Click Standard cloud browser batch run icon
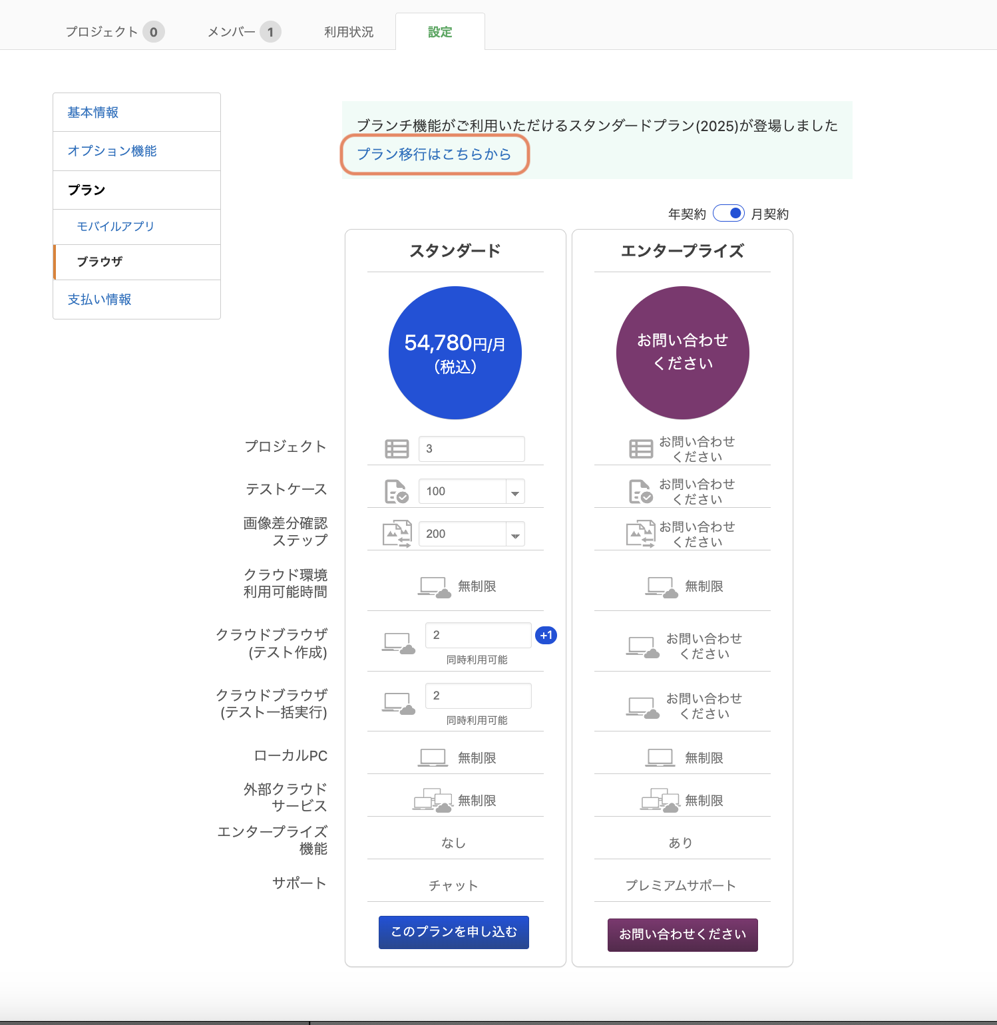The width and height of the screenshot is (997, 1025). click(x=399, y=704)
